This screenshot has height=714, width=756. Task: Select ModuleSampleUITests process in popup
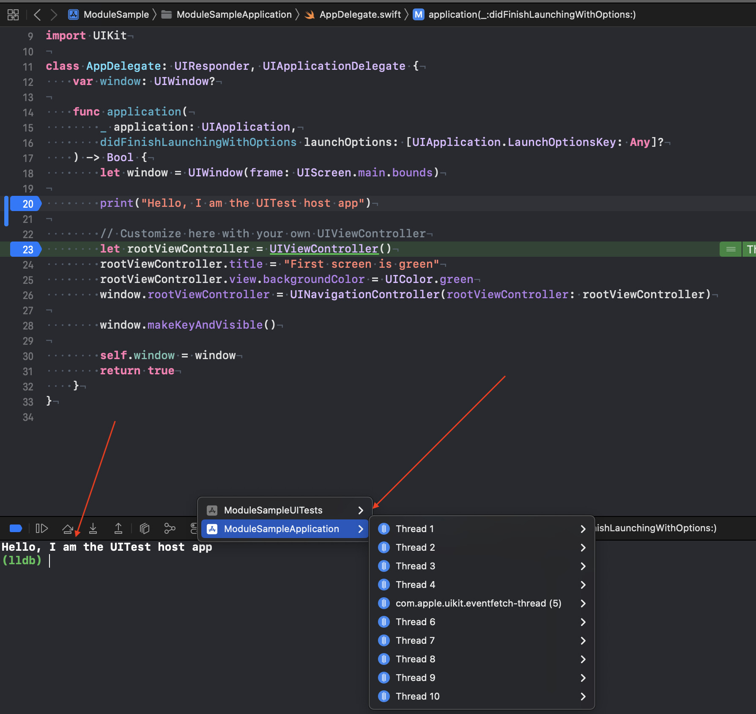pos(285,510)
